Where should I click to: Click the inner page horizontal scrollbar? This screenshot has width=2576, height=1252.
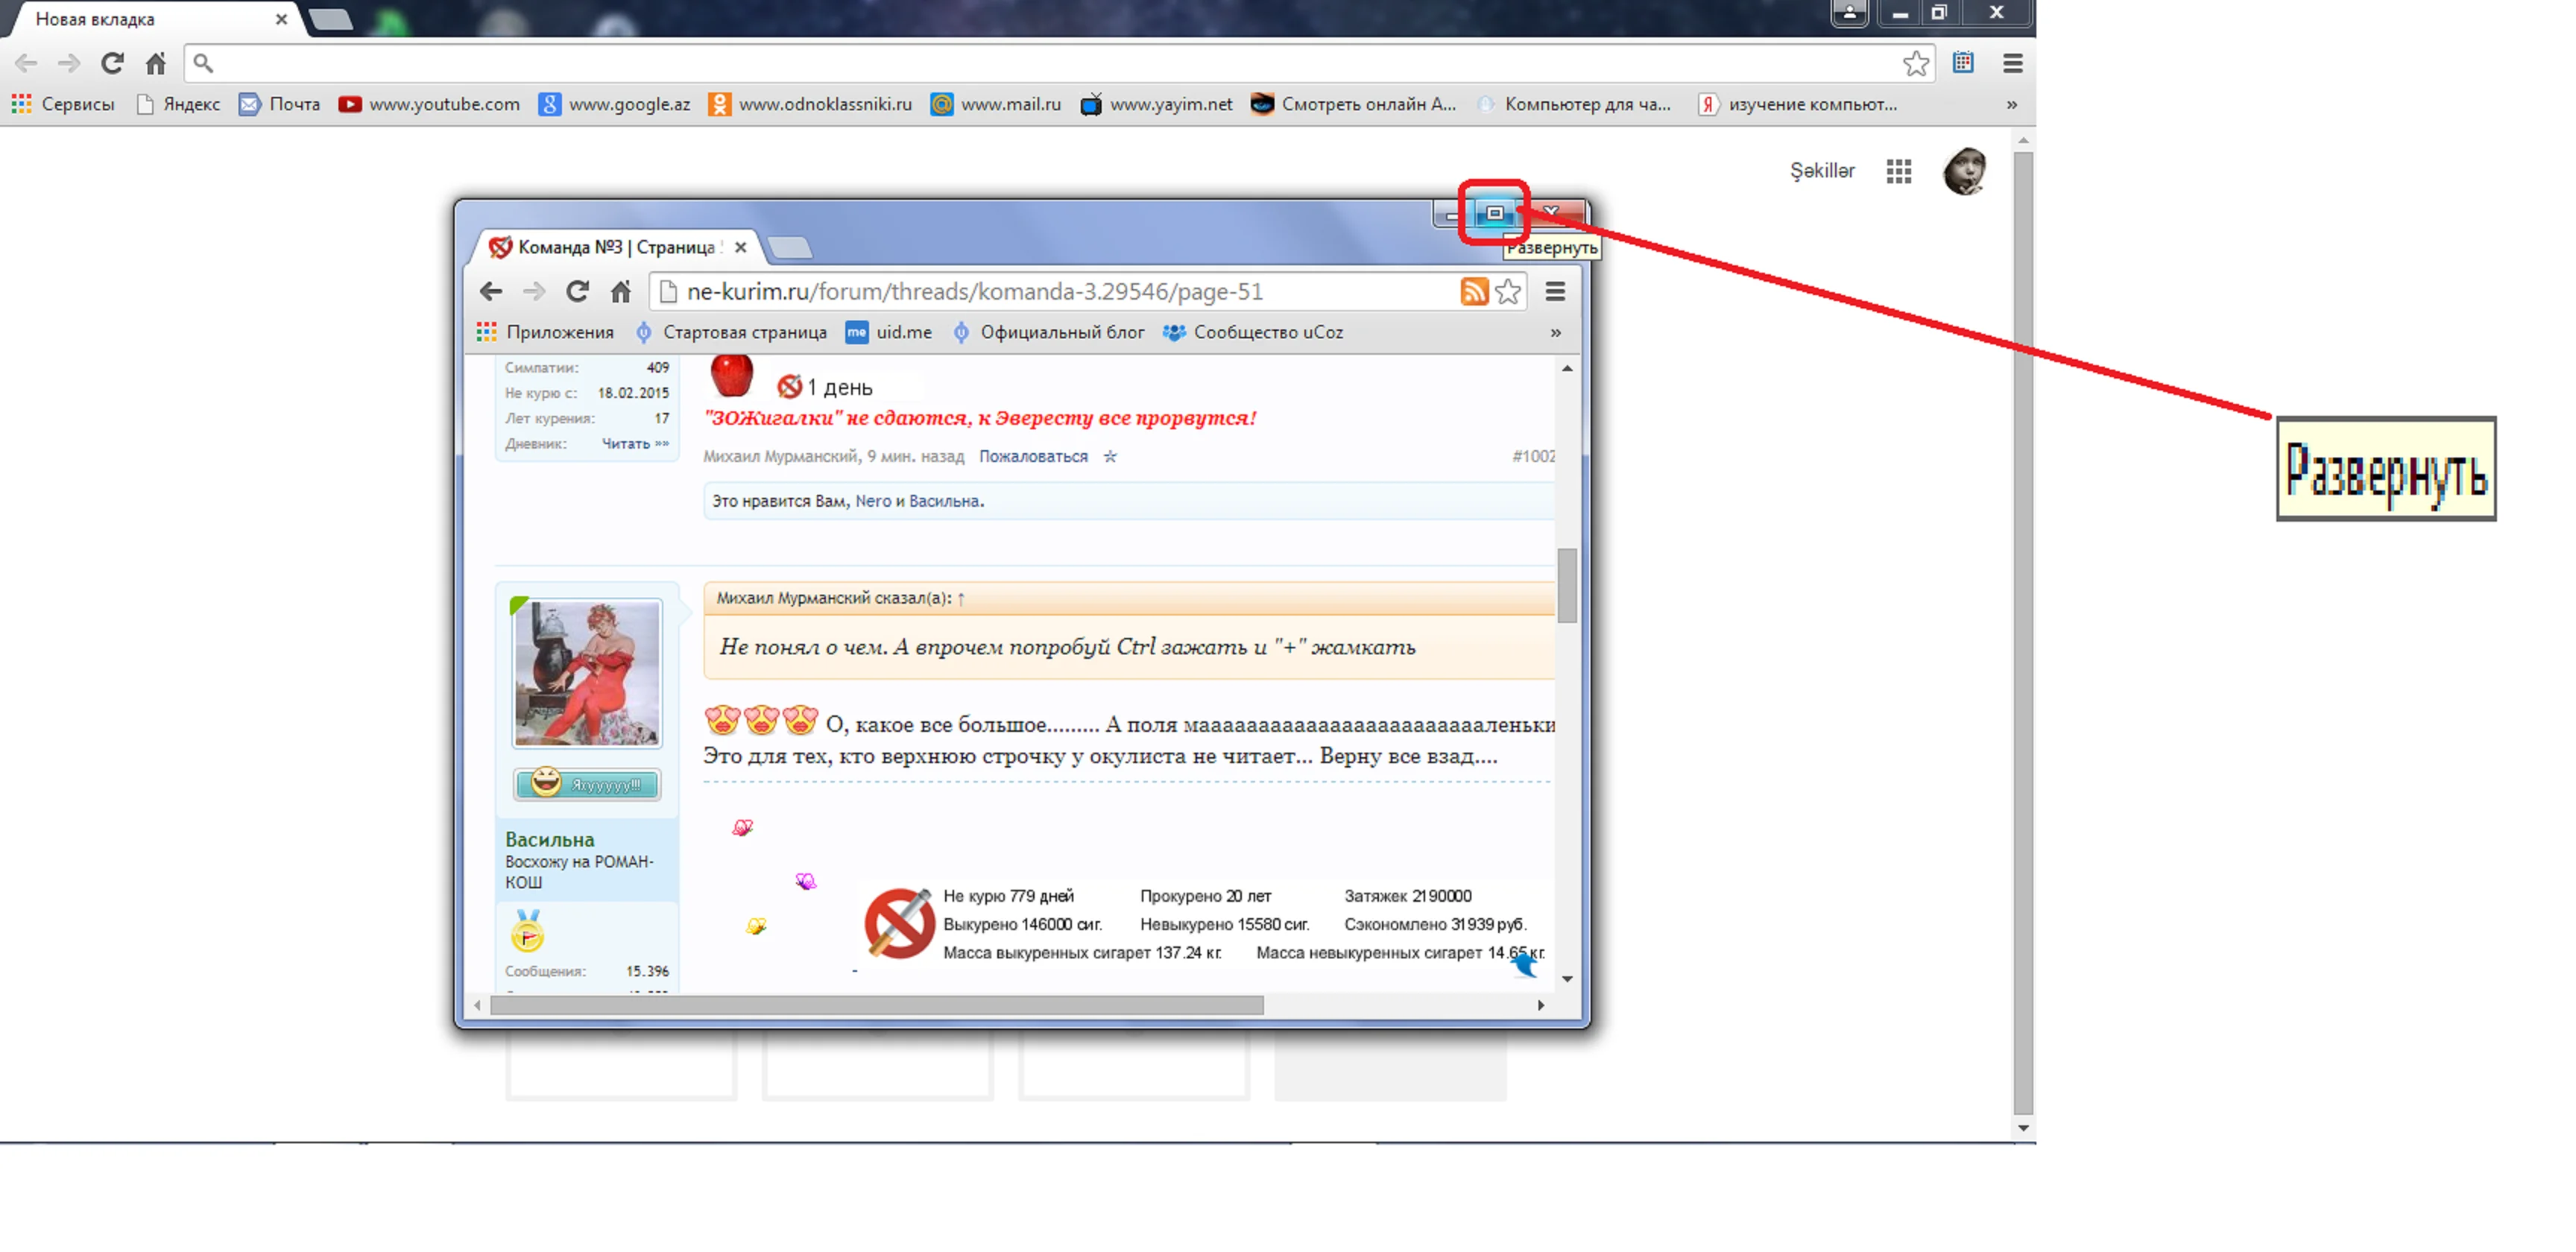876,1005
